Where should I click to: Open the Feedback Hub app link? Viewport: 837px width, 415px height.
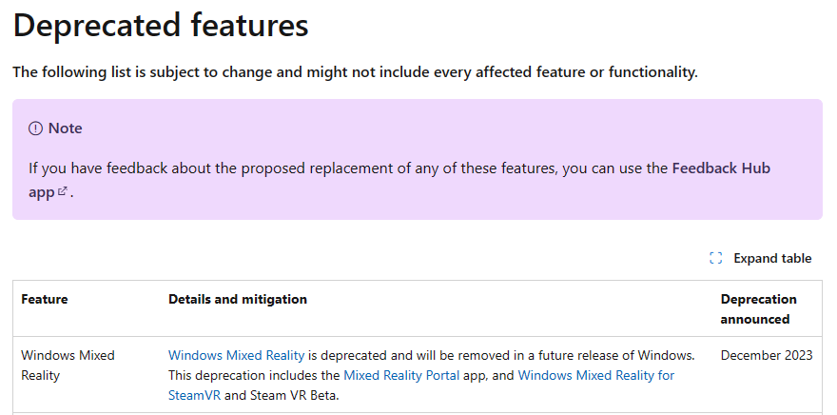399,180
